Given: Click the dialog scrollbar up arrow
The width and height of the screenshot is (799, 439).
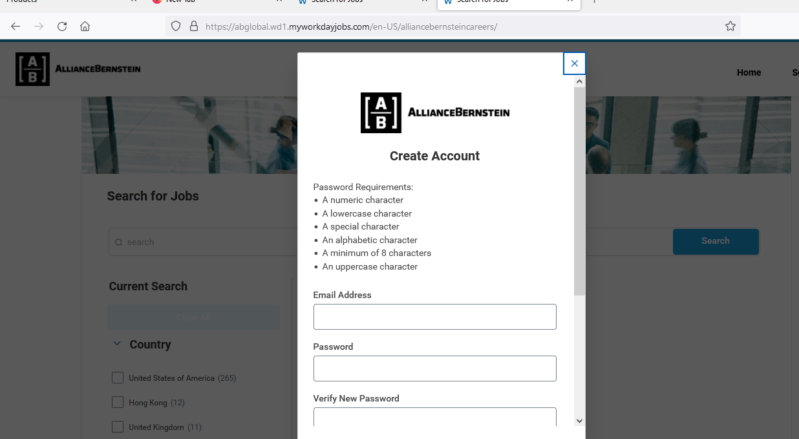Looking at the screenshot, I should click(x=579, y=81).
